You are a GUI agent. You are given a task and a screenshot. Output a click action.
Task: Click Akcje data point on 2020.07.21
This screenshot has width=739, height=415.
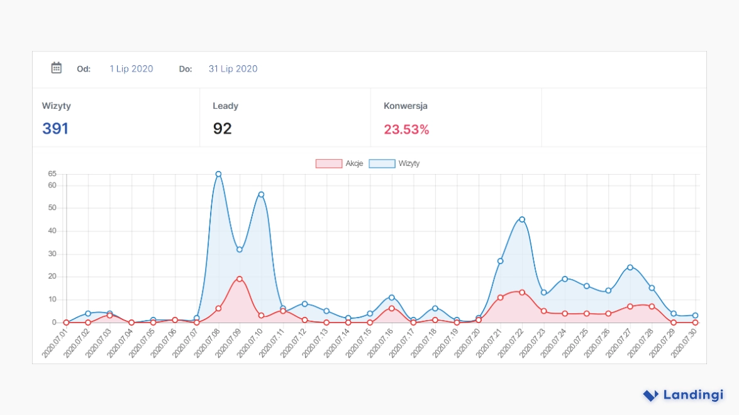tap(500, 297)
